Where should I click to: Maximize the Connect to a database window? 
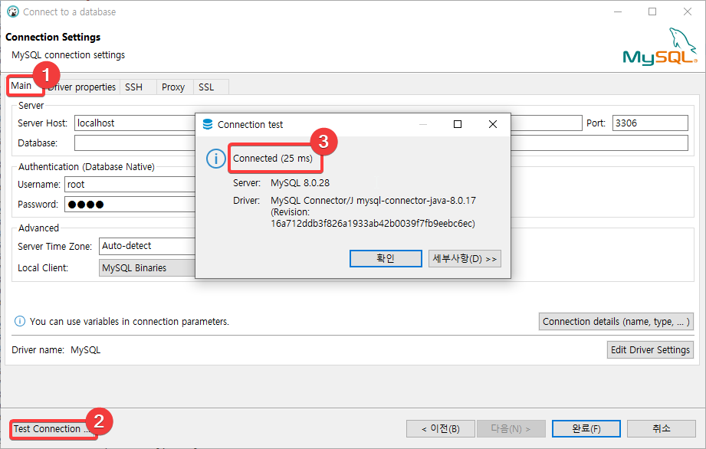coord(652,11)
